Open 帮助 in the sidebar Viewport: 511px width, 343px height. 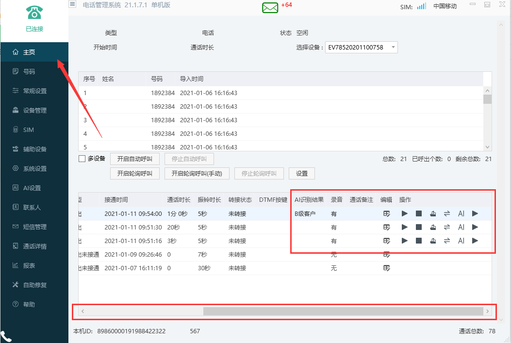[x=34, y=304]
